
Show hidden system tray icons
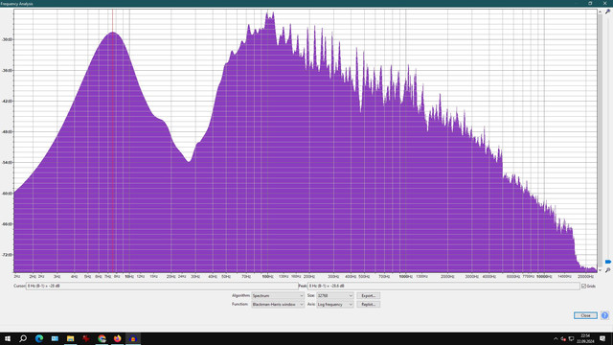(556, 338)
